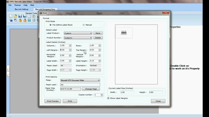
Task: Click the Horizontal Margins value field
Action: pos(65,55)
